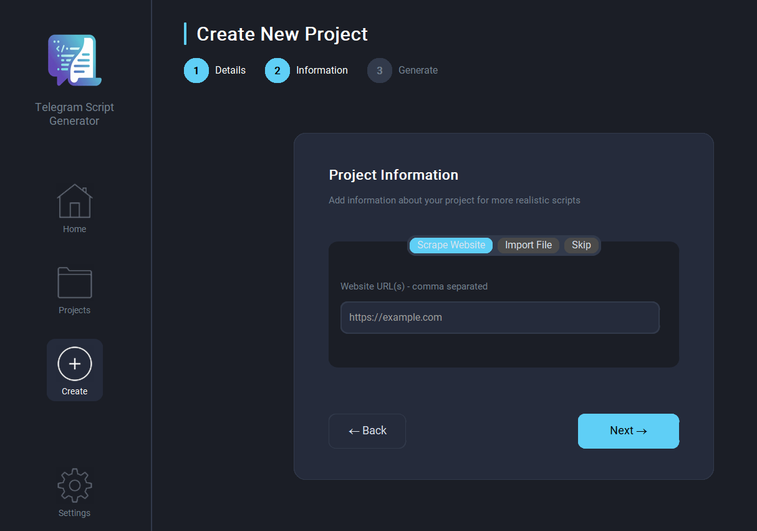The image size is (757, 531).
Task: Click the step 2 Information circle
Action: coord(277,71)
